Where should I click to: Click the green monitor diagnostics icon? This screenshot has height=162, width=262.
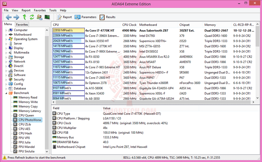coord(47,17)
